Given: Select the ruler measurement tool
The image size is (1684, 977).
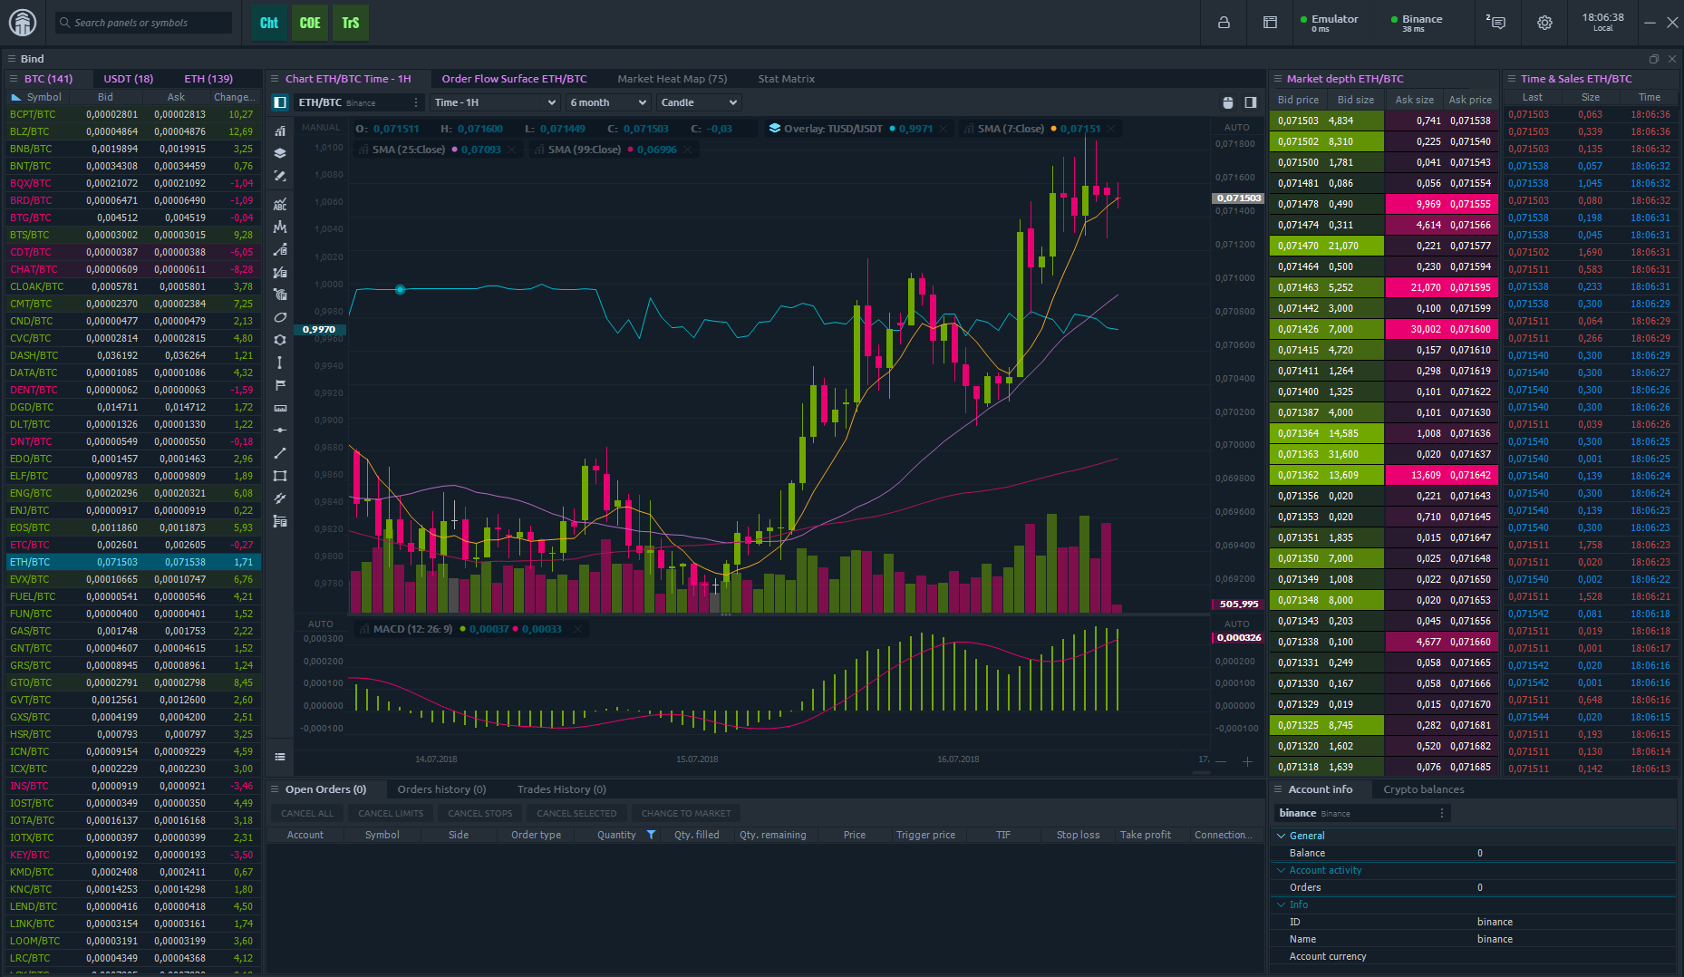Looking at the screenshot, I should coord(280,407).
